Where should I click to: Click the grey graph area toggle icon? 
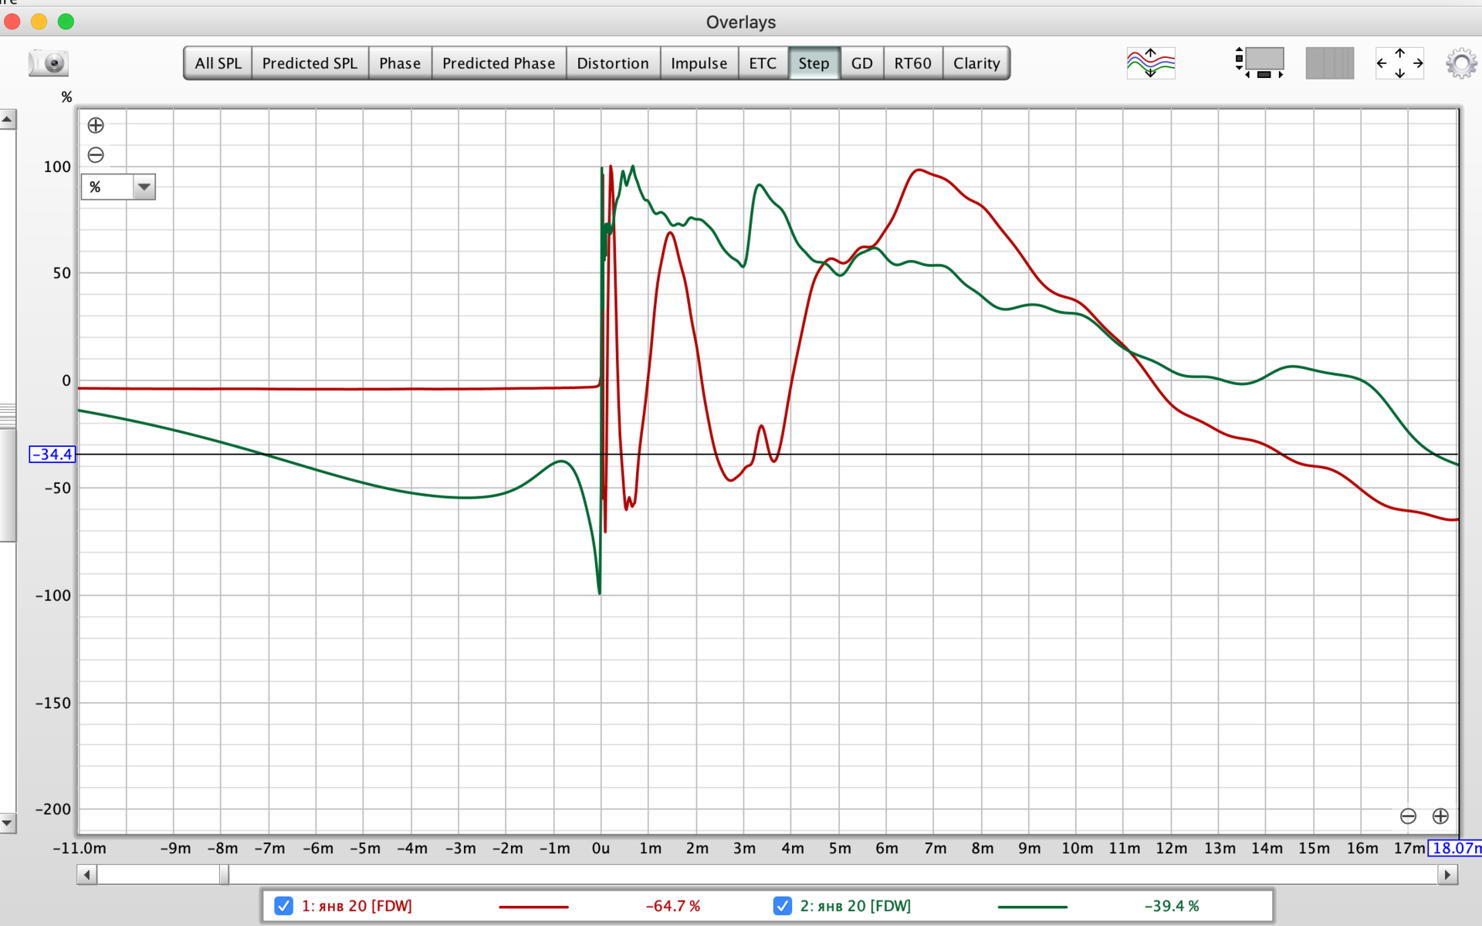click(x=1329, y=63)
